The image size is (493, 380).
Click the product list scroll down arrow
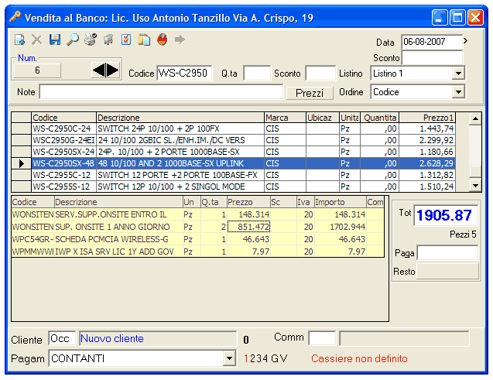475,186
